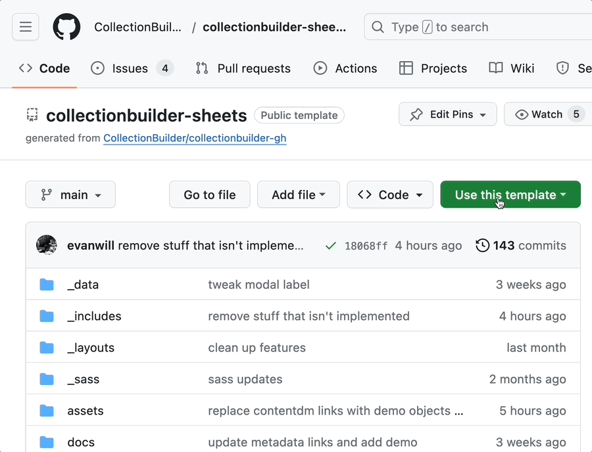Click the 'replace contentdm links' commit message
Screen dimensions: 592x452
point(335,411)
